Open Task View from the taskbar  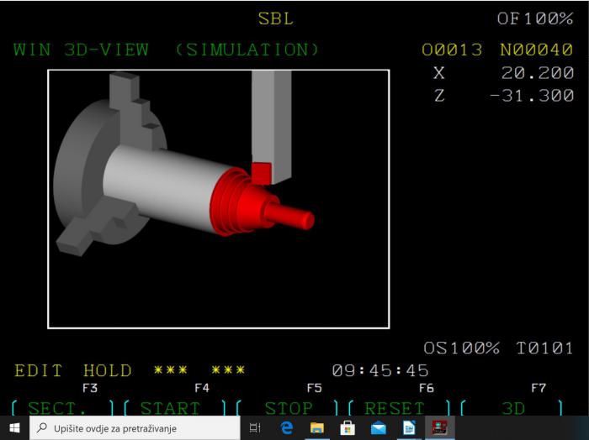point(256,428)
